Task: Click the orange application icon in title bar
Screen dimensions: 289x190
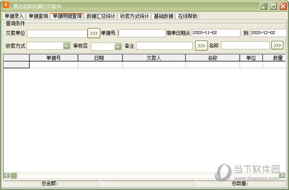Action: click(6, 5)
